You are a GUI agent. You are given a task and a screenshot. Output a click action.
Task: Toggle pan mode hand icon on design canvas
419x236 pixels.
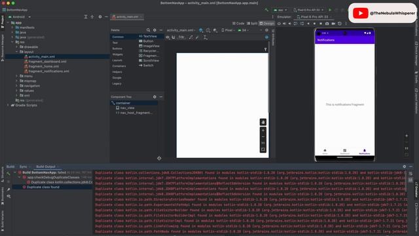pos(263,122)
